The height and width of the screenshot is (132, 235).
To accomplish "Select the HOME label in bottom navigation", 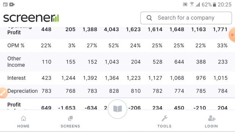I will click(23, 126).
